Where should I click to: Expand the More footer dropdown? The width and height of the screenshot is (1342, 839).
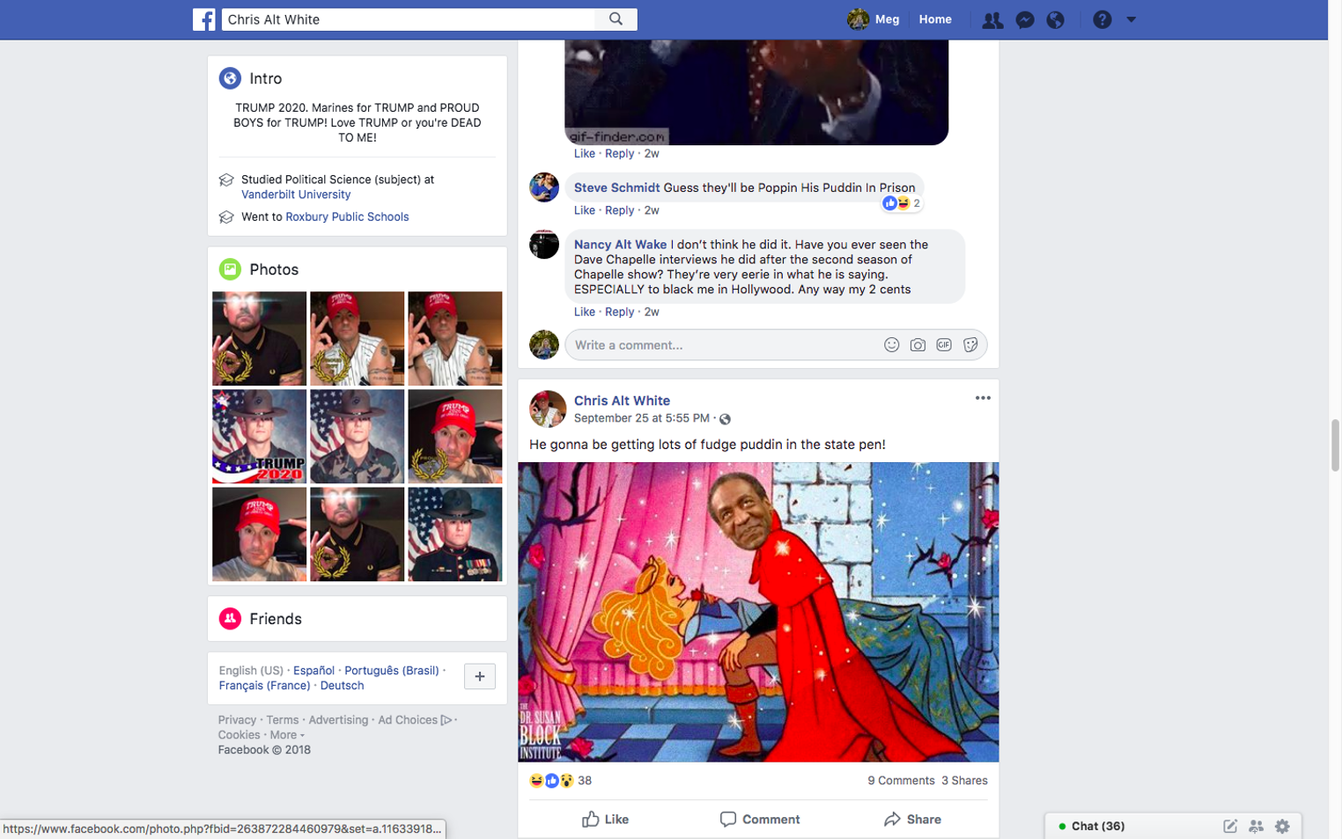click(x=286, y=734)
